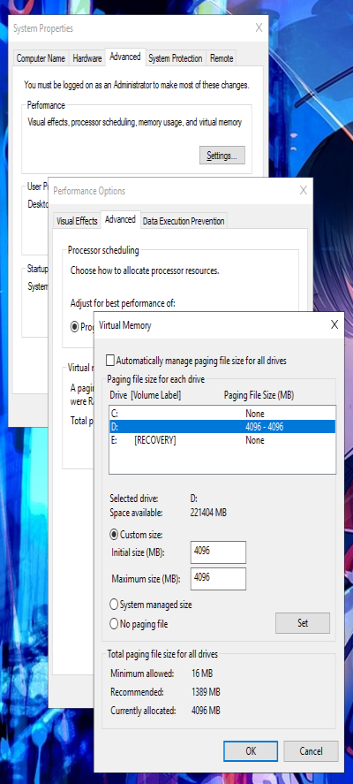The height and width of the screenshot is (784, 353).
Task: Click the Initial size (MB) input field
Action: tap(218, 552)
